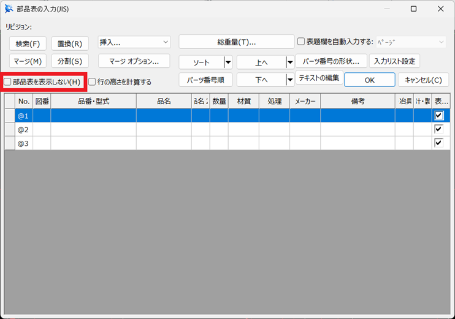This screenshot has width=455, height=319.
Task: Click the 品番・型式 column header
Action: coord(93,101)
